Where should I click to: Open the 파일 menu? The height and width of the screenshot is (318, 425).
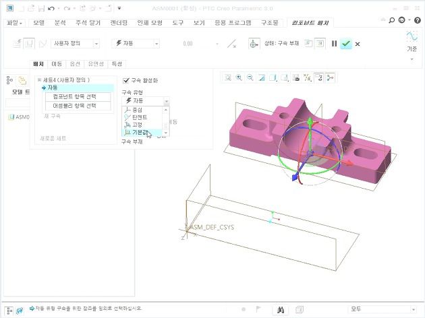(15, 23)
